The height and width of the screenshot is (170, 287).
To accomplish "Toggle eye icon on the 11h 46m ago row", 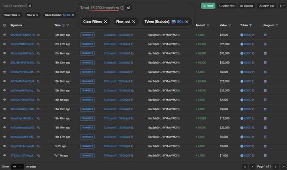I will coord(5,53).
